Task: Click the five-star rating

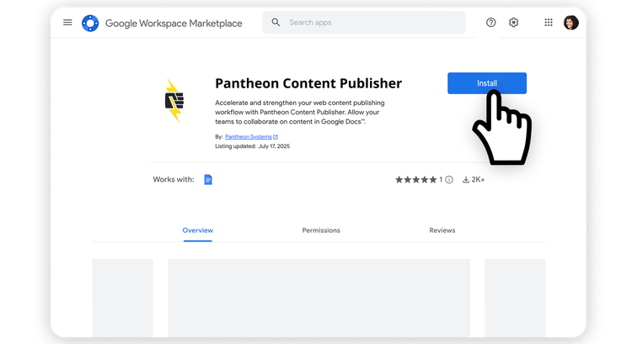Action: [415, 179]
